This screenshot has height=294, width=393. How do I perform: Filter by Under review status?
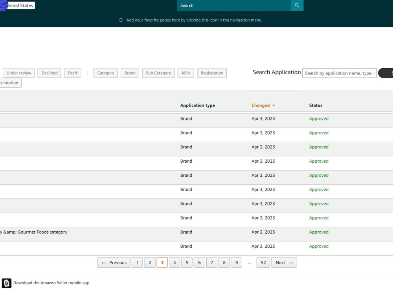pyautogui.click(x=19, y=73)
